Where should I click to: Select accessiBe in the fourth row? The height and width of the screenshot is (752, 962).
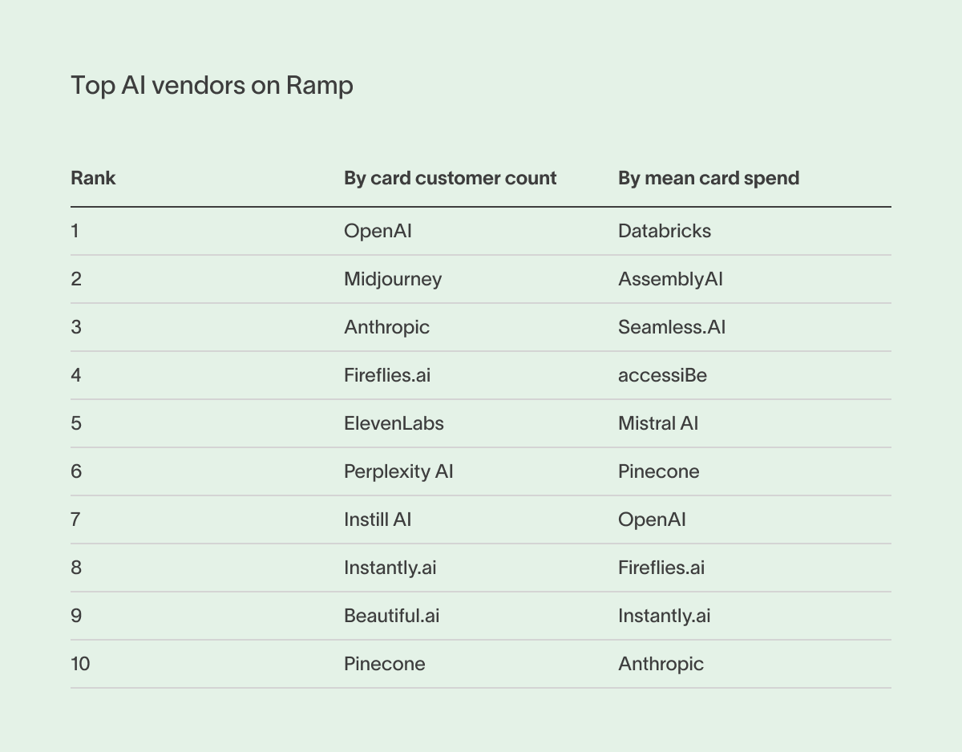pos(662,375)
